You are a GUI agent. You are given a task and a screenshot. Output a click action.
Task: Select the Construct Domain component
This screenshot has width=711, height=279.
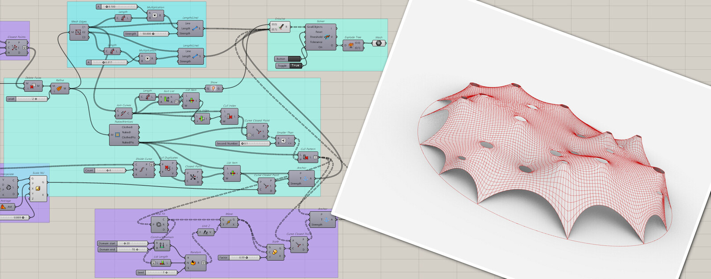(162, 245)
